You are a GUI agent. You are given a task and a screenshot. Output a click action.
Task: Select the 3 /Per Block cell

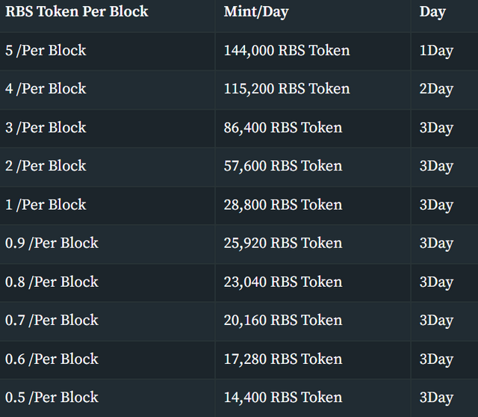tap(107, 128)
